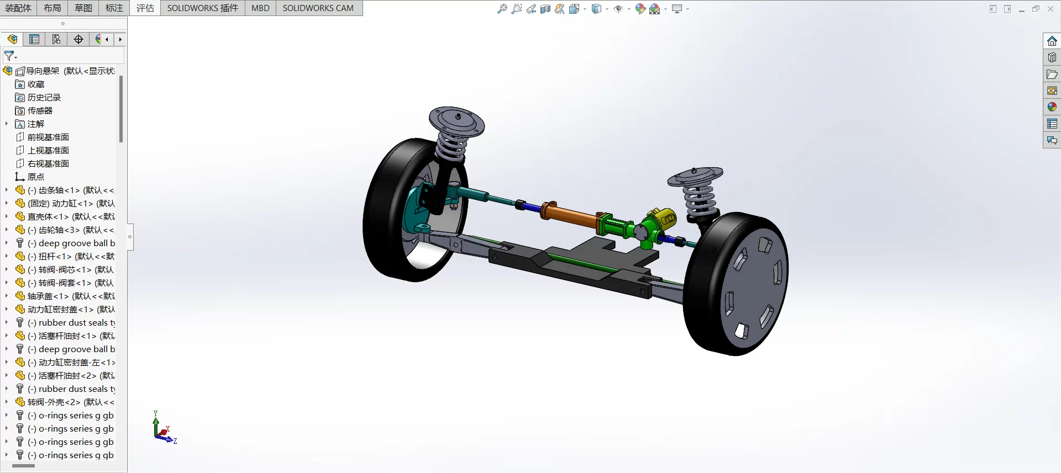Viewport: 1061px width, 473px height.
Task: Select the 传感器 tree item
Action: click(x=40, y=110)
